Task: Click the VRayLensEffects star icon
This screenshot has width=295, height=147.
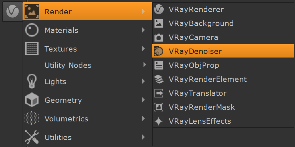Action: pyautogui.click(x=159, y=121)
